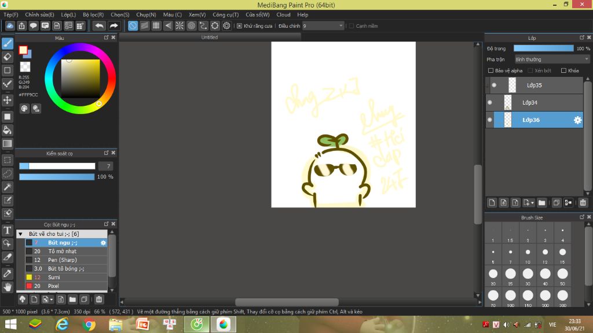Open the Xem(V) menu
593x333 pixels.
pos(197,14)
